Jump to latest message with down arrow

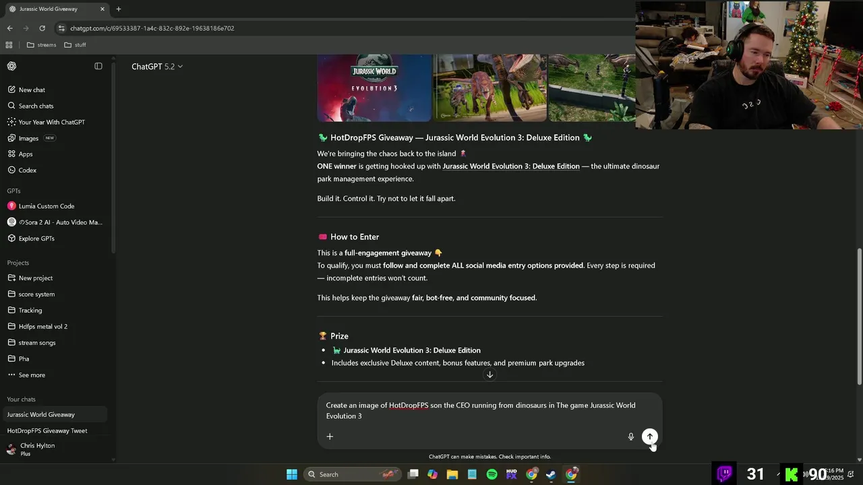(x=490, y=375)
